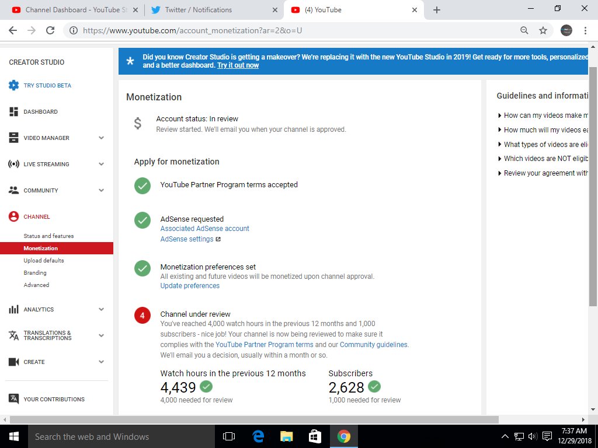
Task: Open the Community guidelines link
Action: (x=373, y=345)
